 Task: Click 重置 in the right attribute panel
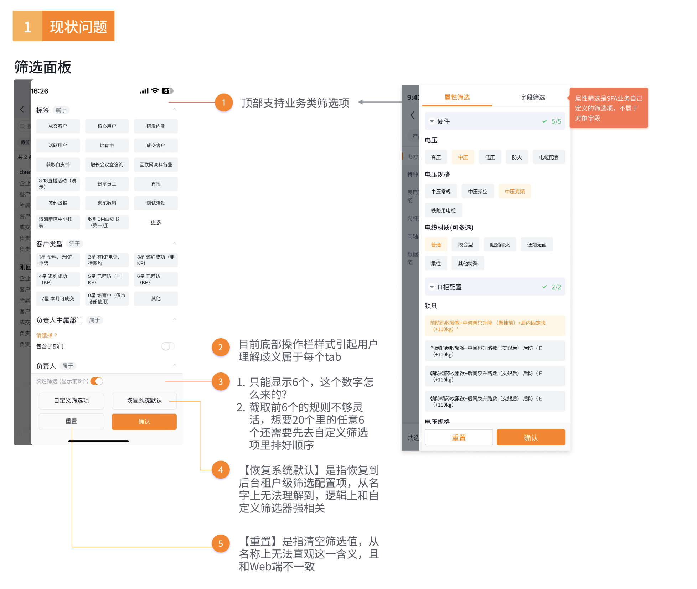tap(459, 437)
